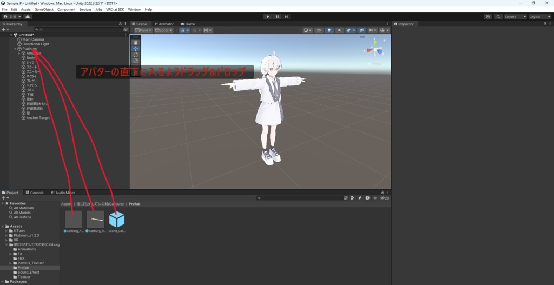
Task: Open Pivot handle position dropdown
Action: click(x=143, y=30)
